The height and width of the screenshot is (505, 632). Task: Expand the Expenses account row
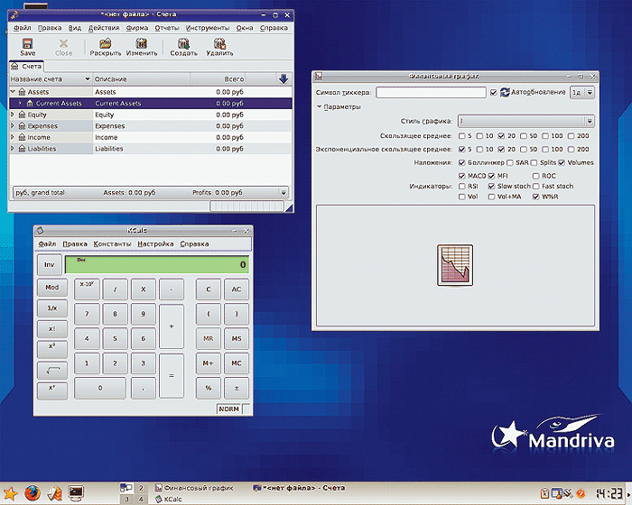coord(13,126)
